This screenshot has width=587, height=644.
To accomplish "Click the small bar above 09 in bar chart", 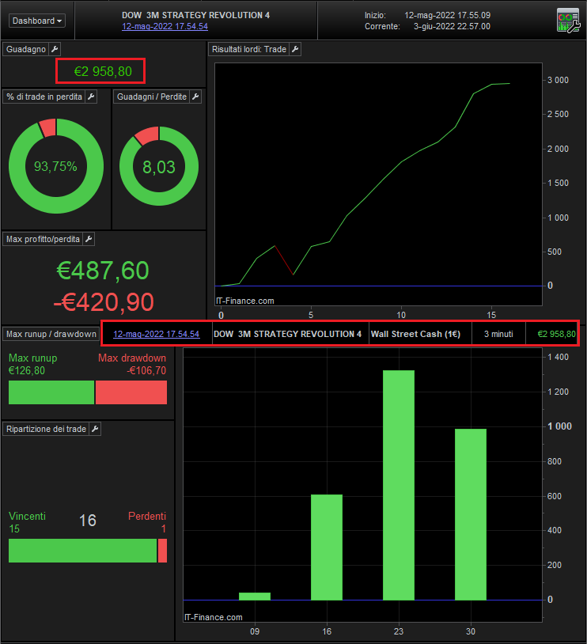I will [255, 597].
